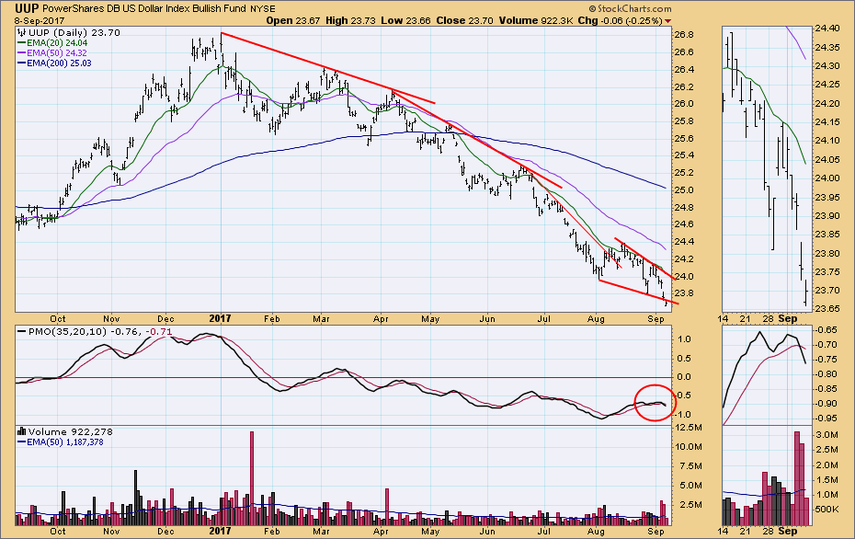The image size is (855, 539).
Task: Click the 21 date label under zoomed volume panel
Action: [x=746, y=532]
